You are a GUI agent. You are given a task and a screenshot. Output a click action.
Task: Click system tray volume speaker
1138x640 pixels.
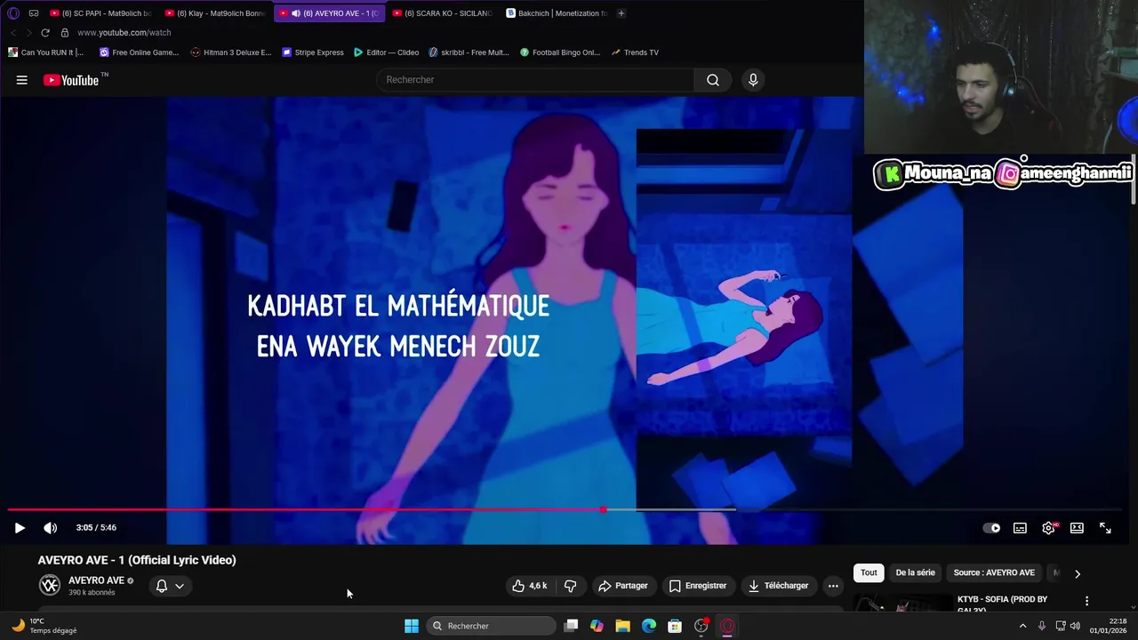click(x=1076, y=626)
